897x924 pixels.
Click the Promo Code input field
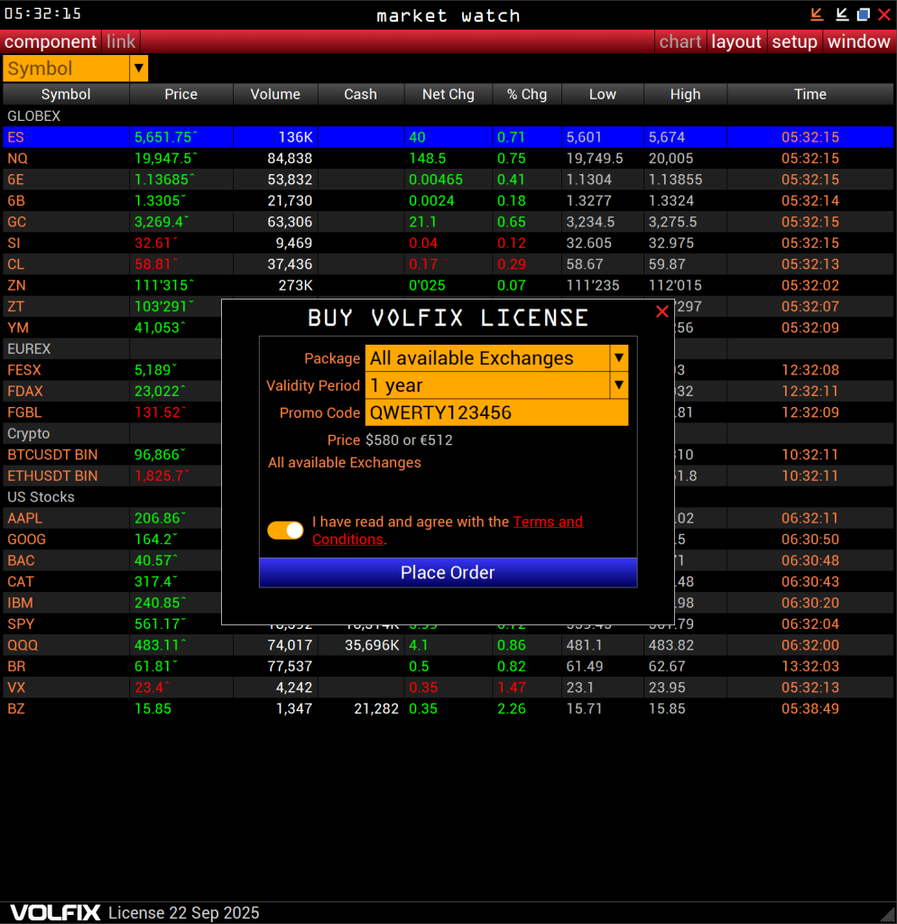(497, 412)
